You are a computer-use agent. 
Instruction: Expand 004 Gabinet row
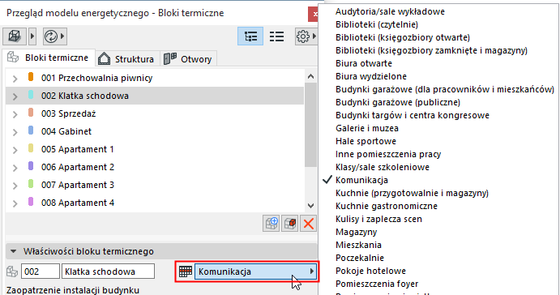point(15,132)
